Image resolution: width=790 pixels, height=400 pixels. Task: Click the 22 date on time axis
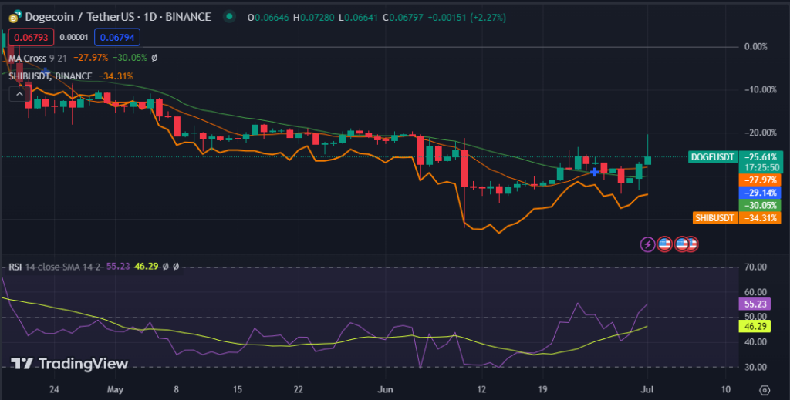click(x=299, y=389)
